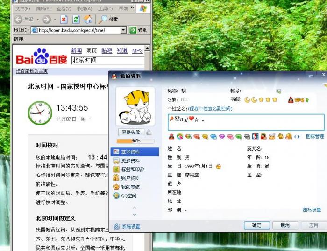The height and width of the screenshot is (251, 327).
Task: Open Baidu MP3 link
Action: [x=137, y=50]
